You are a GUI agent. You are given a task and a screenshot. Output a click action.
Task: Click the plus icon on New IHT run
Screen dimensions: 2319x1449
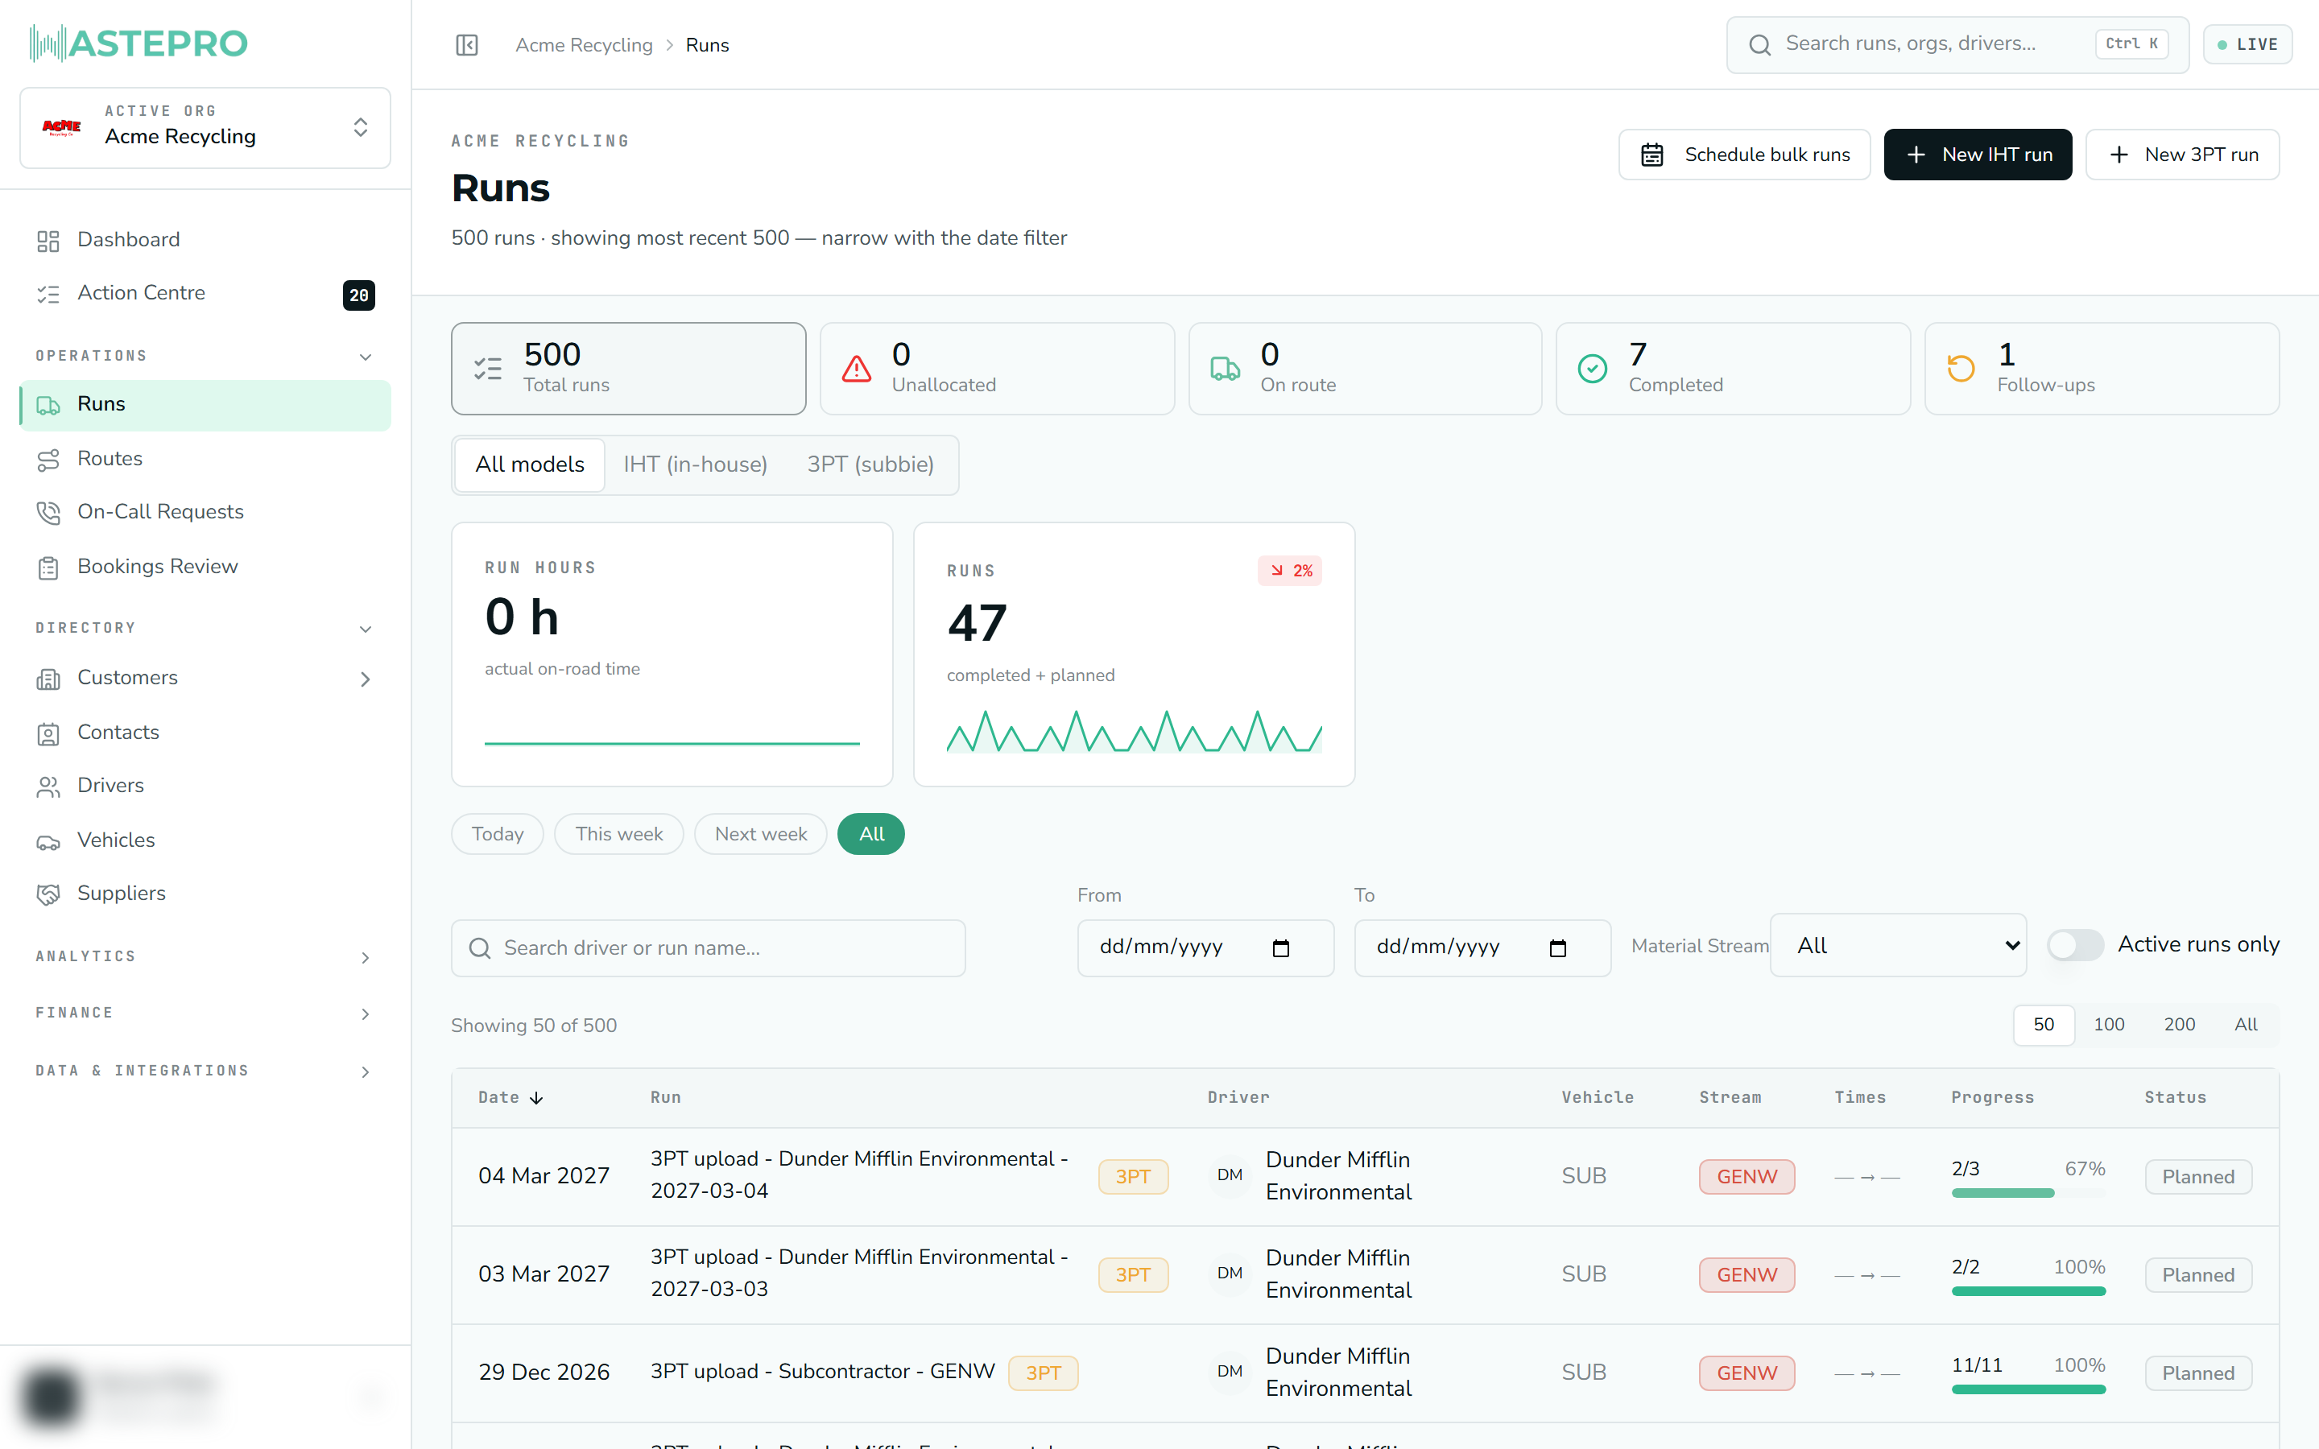click(1916, 155)
